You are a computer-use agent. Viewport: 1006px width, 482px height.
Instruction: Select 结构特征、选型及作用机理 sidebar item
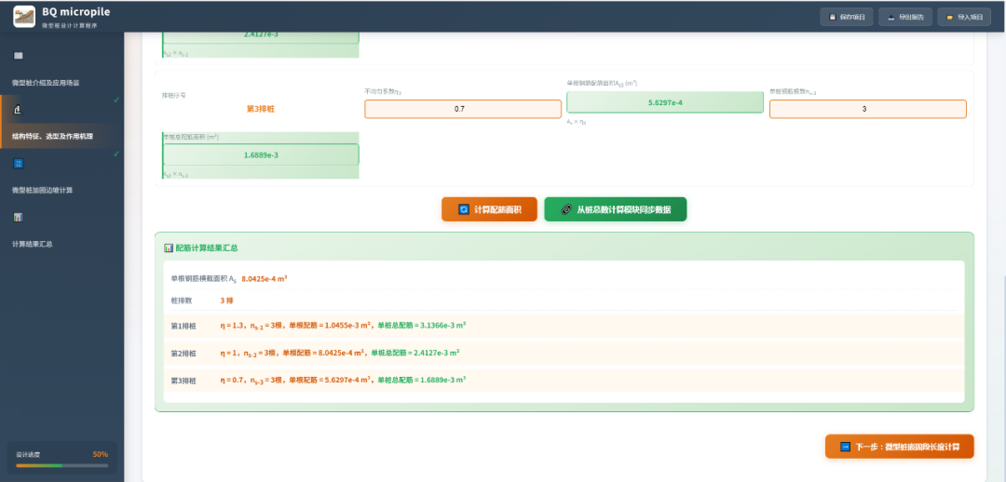pyautogui.click(x=61, y=123)
